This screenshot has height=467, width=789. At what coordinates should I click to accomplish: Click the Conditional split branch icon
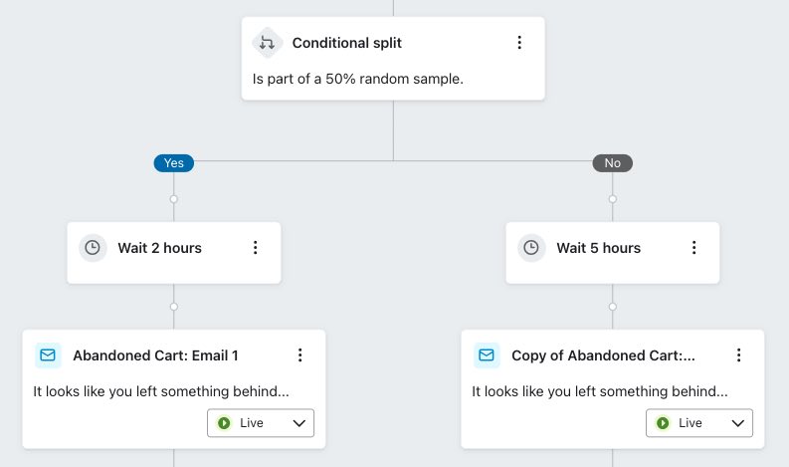pos(267,43)
